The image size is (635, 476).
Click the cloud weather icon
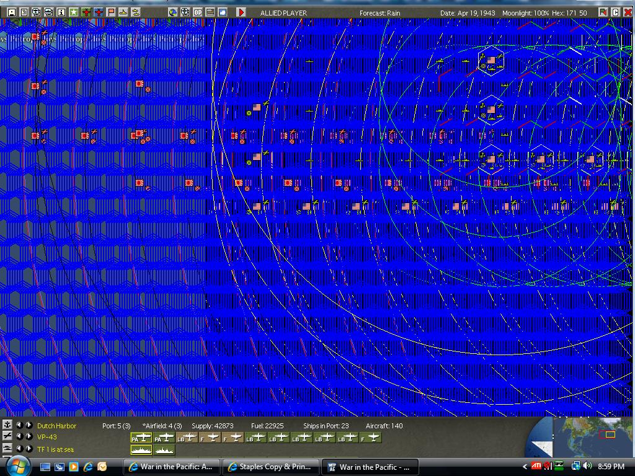[x=223, y=12]
